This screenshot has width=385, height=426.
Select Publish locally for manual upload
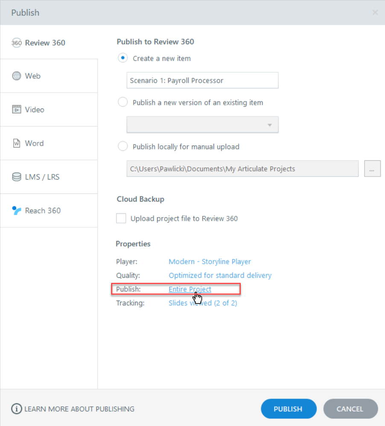pyautogui.click(x=122, y=146)
